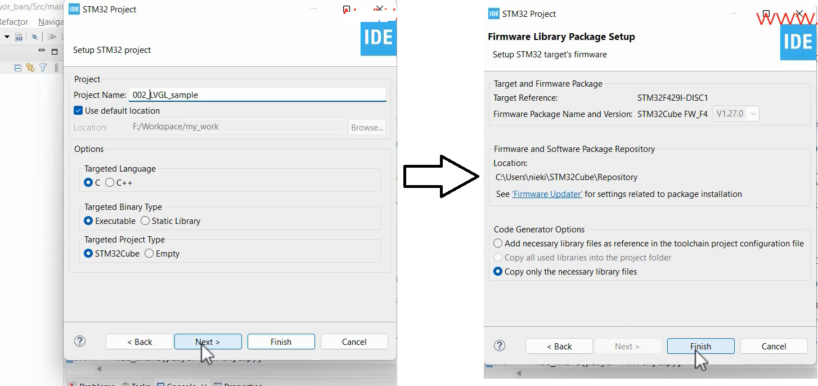The image size is (818, 386).
Task: Close the Firmware Library Package Setup dialog
Action: 799,14
